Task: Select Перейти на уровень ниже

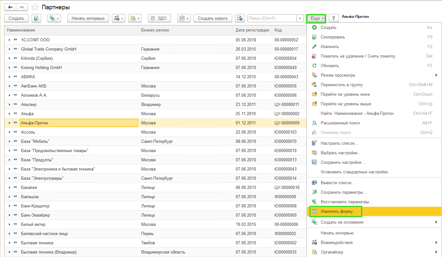Action: (x=374, y=94)
